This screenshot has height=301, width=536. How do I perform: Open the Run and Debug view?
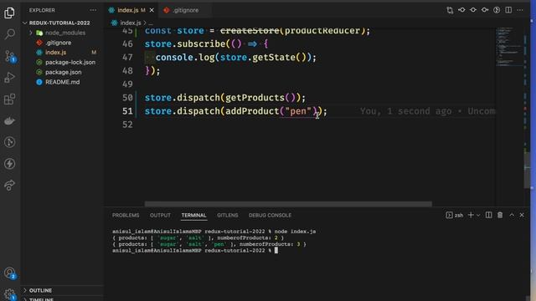pyautogui.click(x=9, y=78)
